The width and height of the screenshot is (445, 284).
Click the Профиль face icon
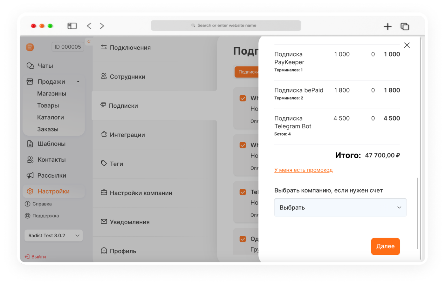click(104, 251)
